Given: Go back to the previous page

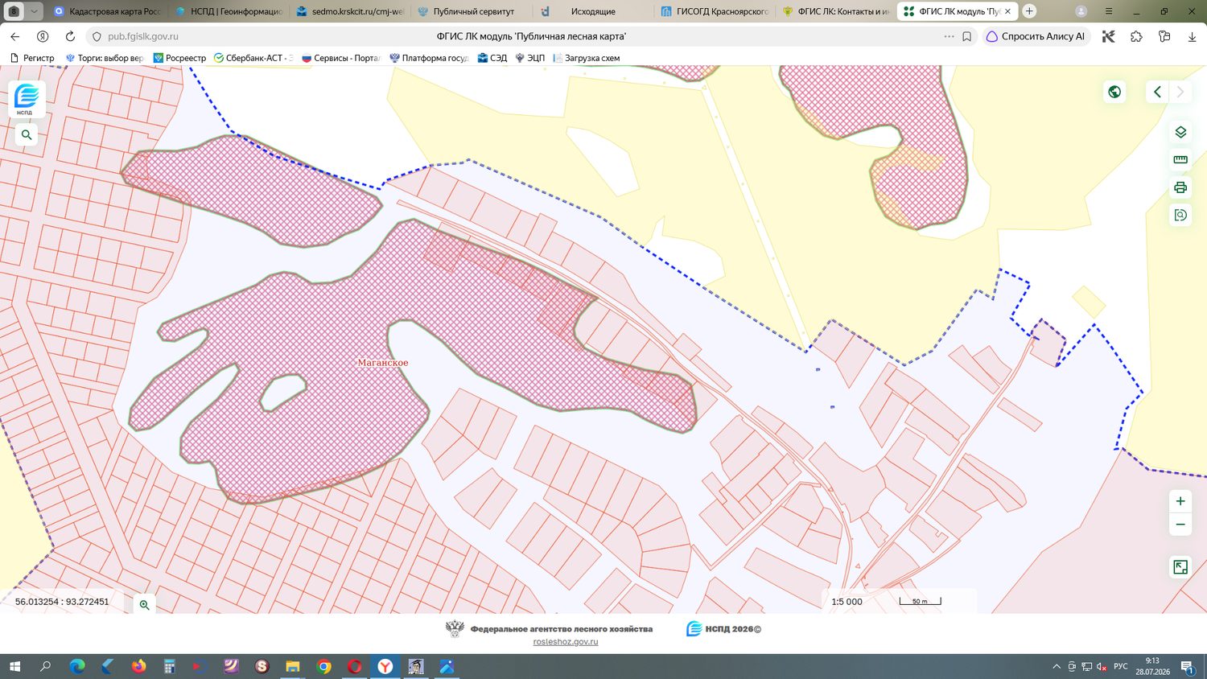Looking at the screenshot, I should (15, 36).
